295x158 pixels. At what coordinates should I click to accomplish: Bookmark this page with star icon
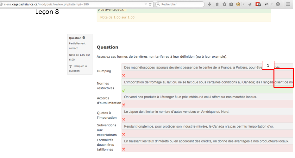224,4
